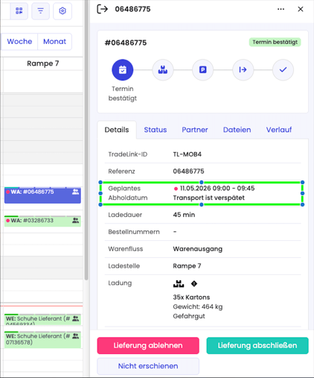Click the hazardous goods diamond icon
This screenshot has width=314, height=378.
point(194,283)
